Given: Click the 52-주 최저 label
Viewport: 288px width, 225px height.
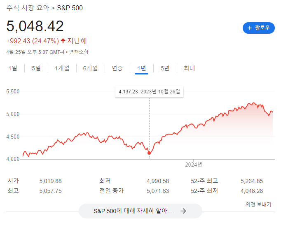Looking at the screenshot, I should [x=204, y=191].
